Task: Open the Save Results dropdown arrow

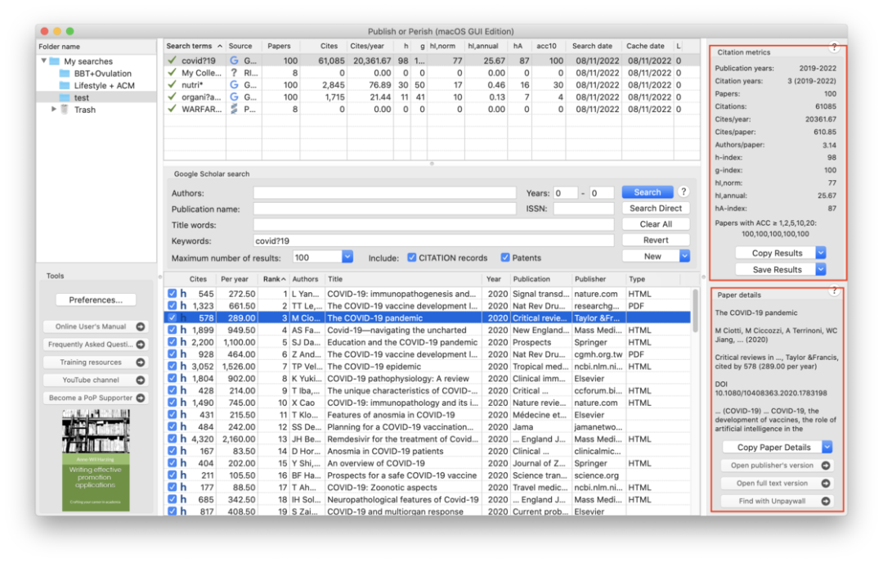Action: coord(821,269)
